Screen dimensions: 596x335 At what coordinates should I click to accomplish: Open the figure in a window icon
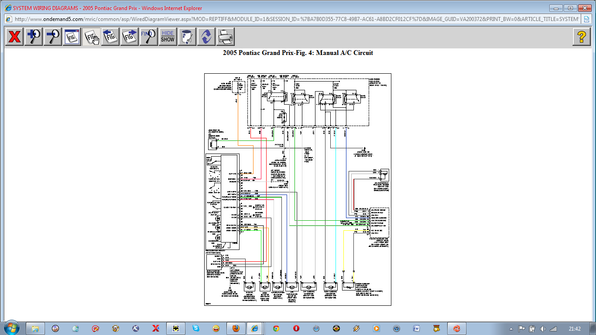[x=72, y=37]
